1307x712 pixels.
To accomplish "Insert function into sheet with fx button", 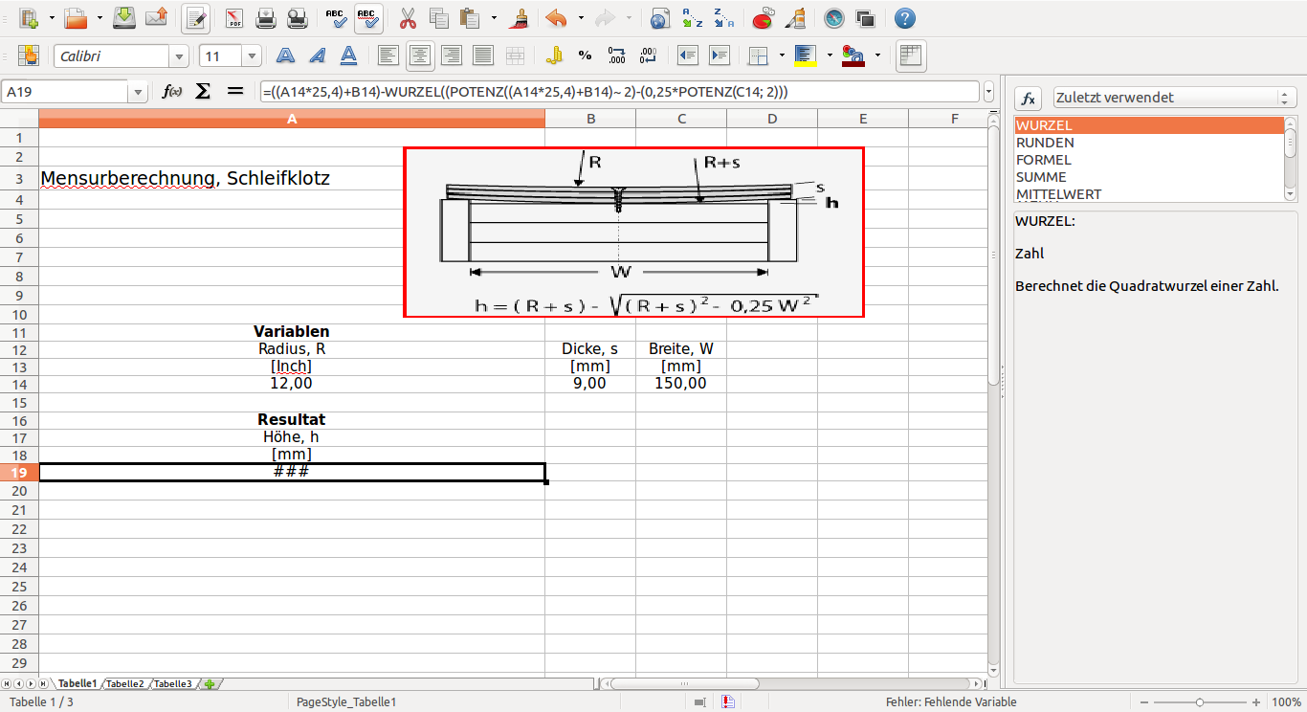I will tap(1028, 99).
